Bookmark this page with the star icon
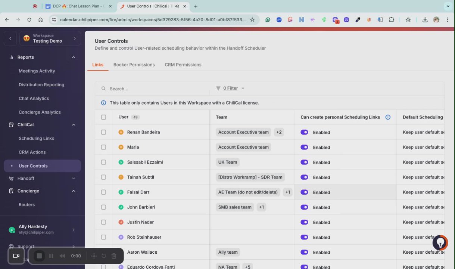Image resolution: width=455 pixels, height=269 pixels. pyautogui.click(x=252, y=20)
